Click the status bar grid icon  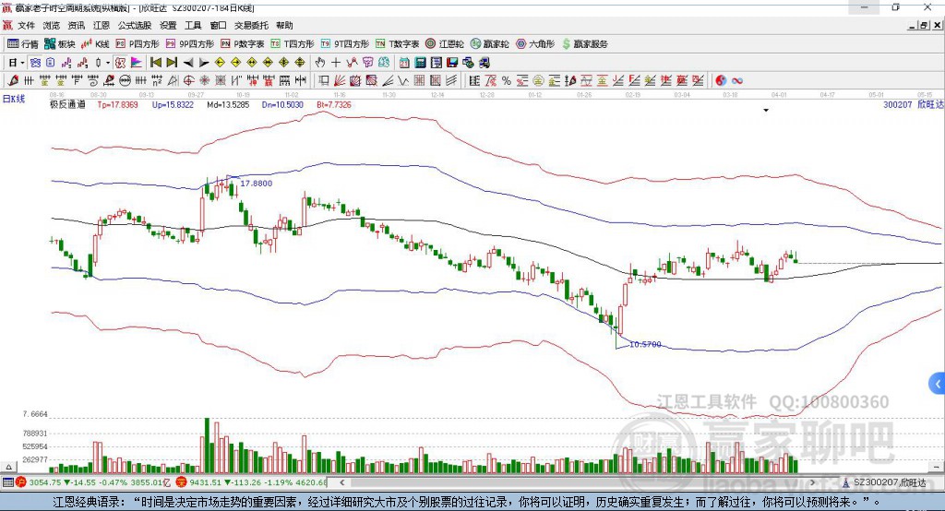coord(7,482)
